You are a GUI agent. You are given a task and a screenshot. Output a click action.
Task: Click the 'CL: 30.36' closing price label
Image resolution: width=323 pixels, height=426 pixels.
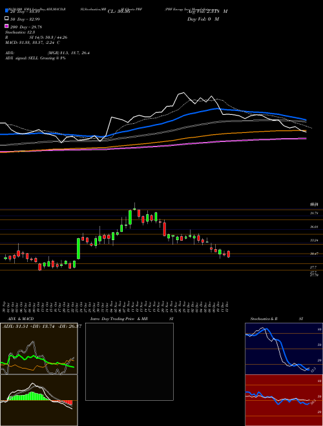click(x=119, y=12)
